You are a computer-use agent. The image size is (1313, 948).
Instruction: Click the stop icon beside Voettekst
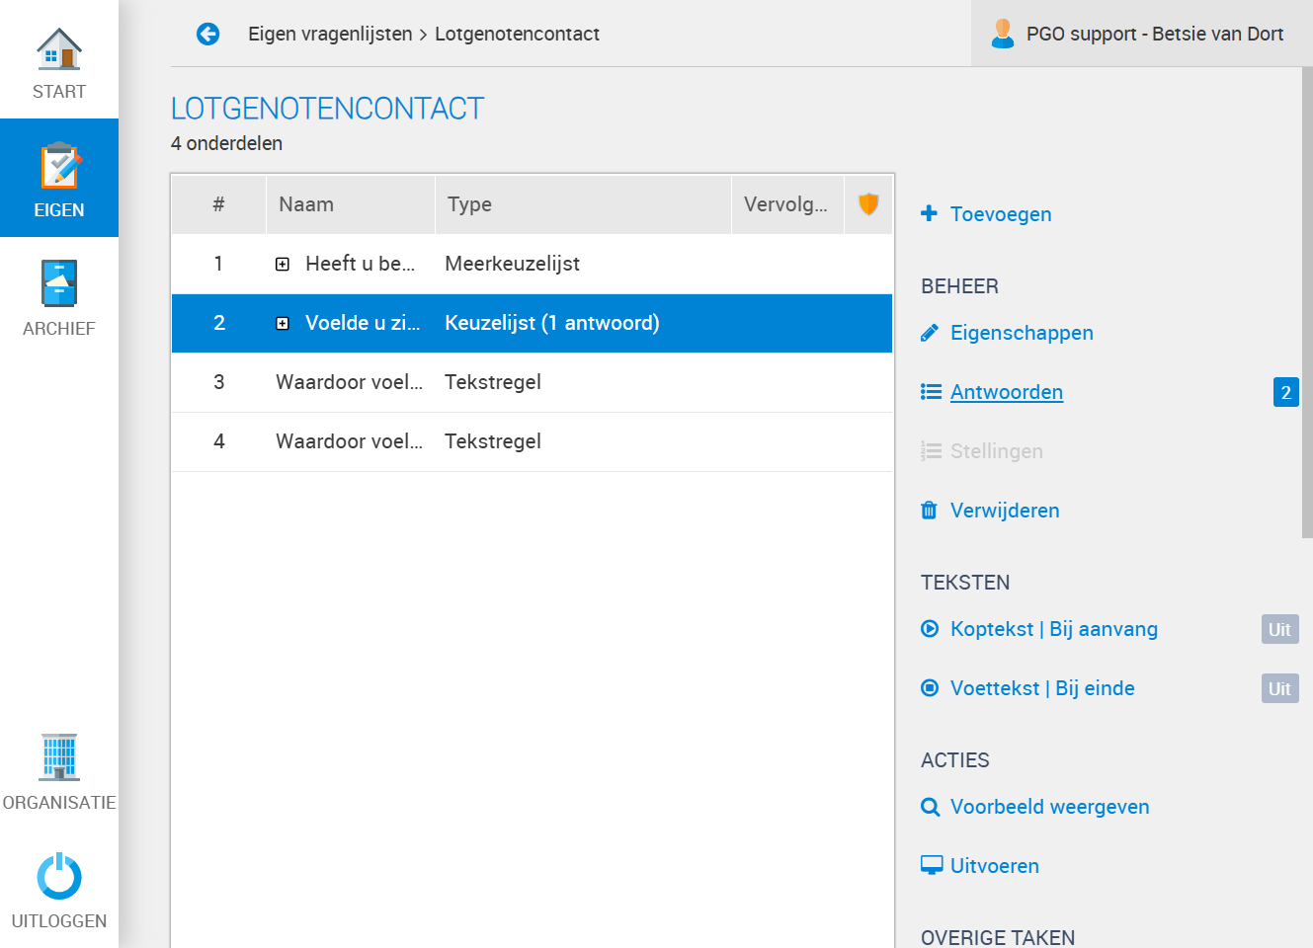tap(930, 688)
